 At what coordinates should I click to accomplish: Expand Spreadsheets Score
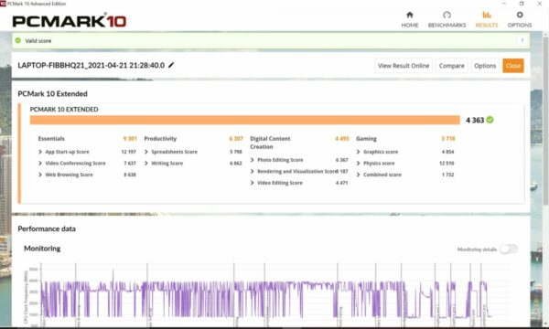146,152
